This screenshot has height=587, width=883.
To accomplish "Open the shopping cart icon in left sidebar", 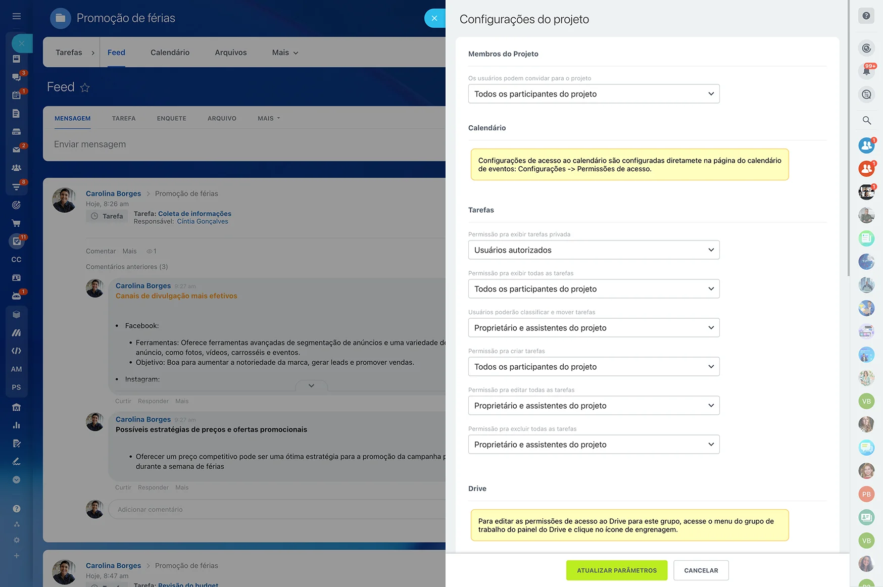I will [16, 223].
